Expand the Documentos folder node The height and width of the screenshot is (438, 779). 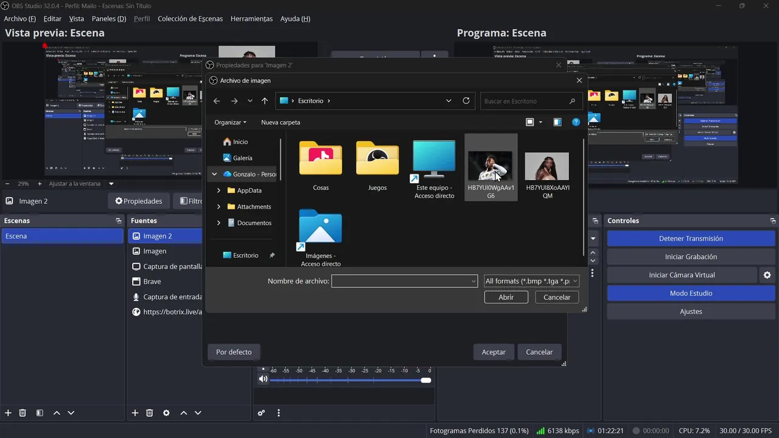click(x=219, y=223)
